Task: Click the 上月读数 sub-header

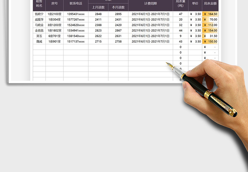Action: 98,7
